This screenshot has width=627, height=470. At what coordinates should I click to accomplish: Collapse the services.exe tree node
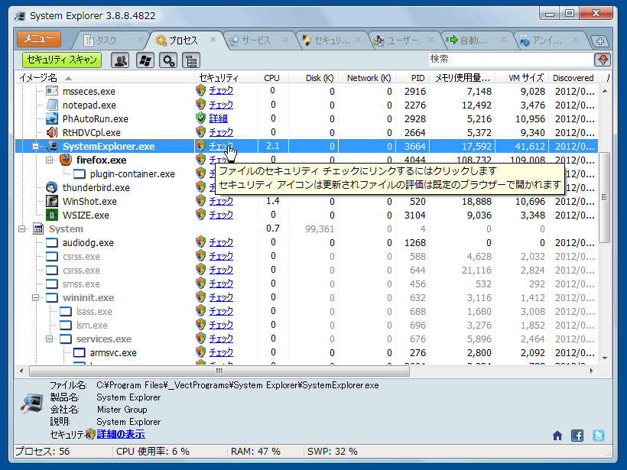click(49, 339)
